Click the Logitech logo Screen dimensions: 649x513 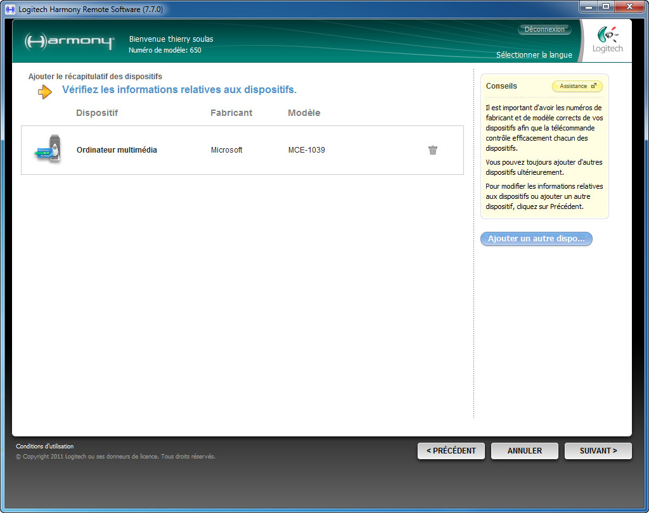(607, 40)
